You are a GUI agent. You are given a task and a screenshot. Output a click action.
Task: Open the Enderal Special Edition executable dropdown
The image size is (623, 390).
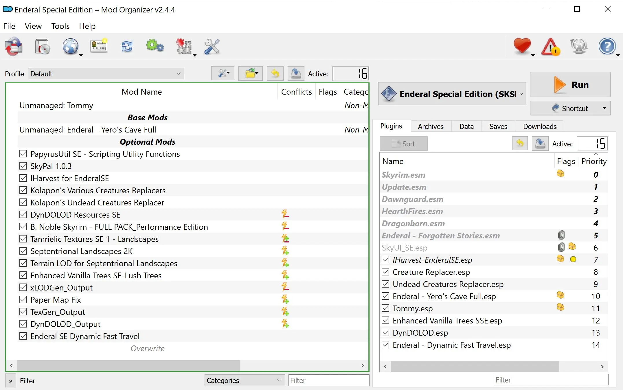click(452, 94)
